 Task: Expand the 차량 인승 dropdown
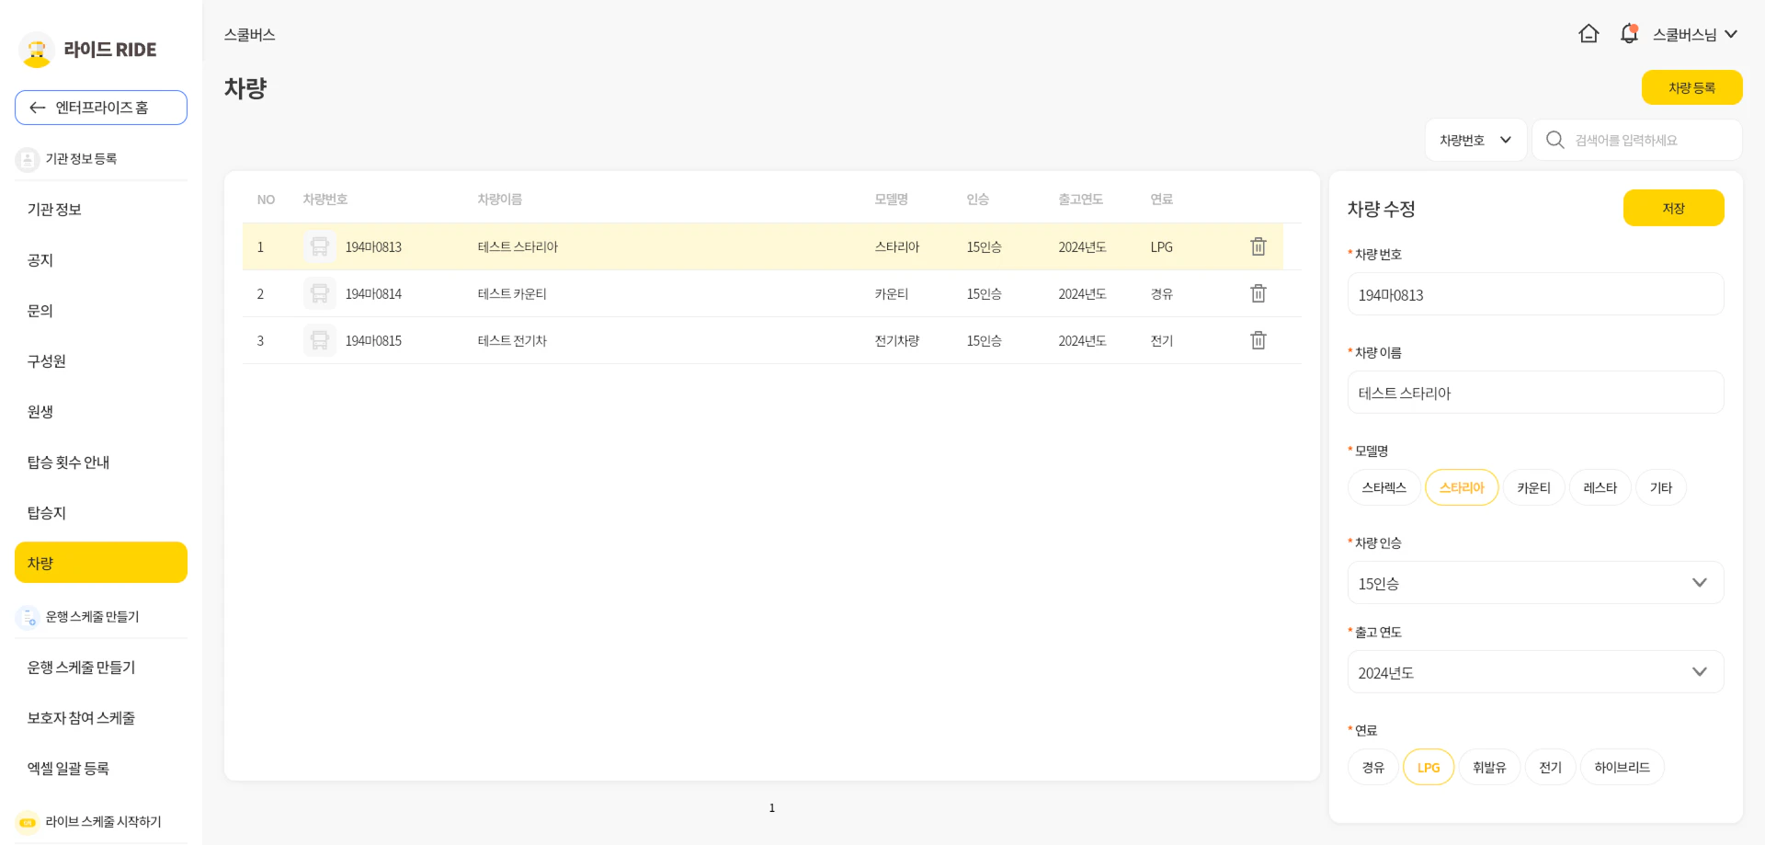coord(1534,583)
